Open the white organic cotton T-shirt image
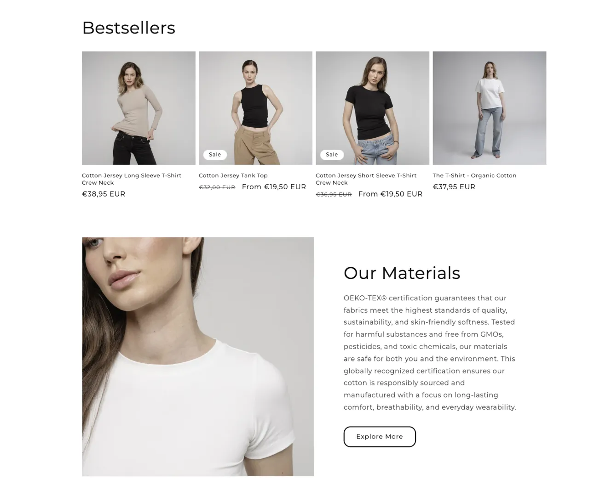The width and height of the screenshot is (600, 496). [x=489, y=108]
